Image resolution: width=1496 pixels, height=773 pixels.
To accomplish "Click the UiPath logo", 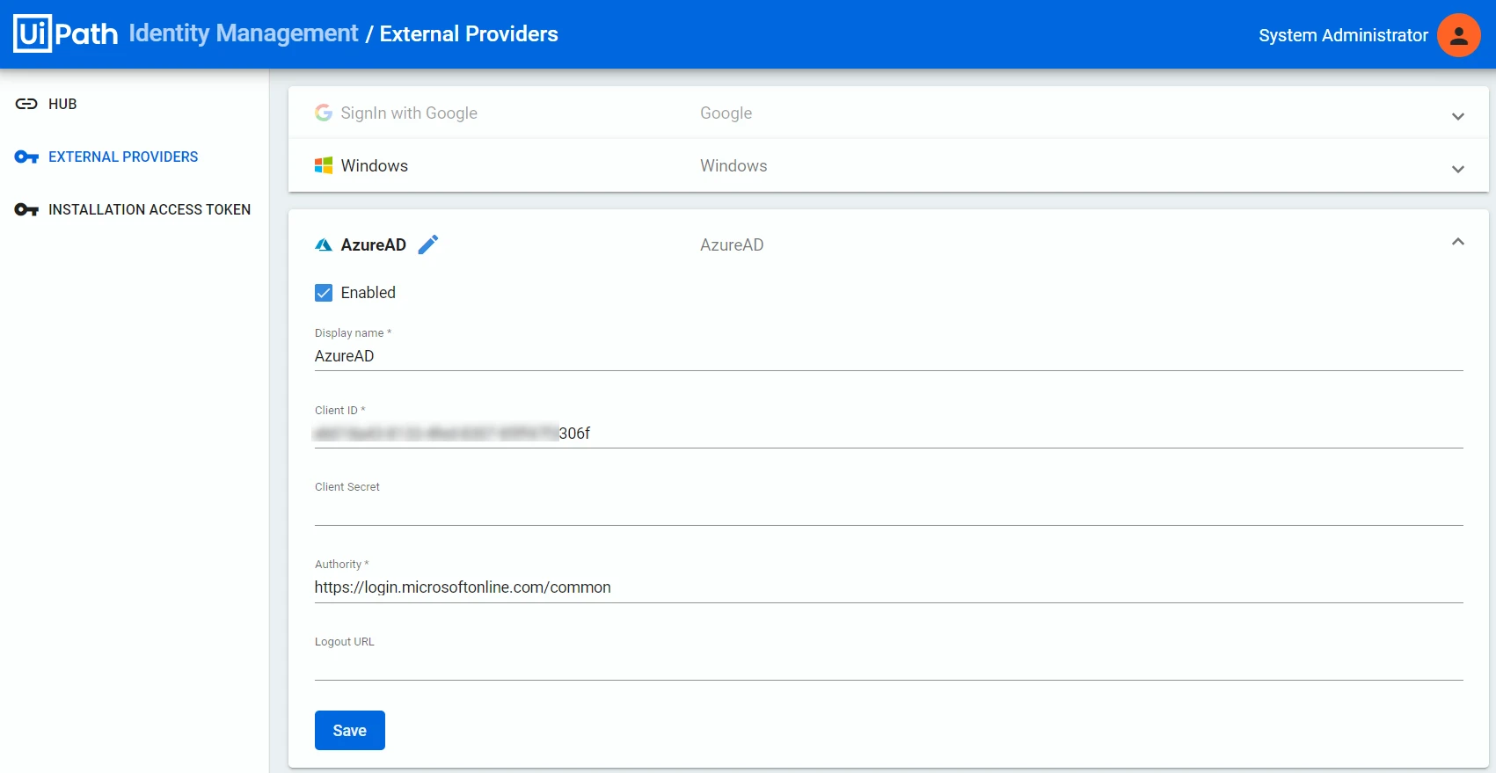I will tap(66, 33).
